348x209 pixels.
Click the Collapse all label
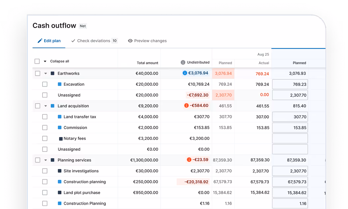[x=59, y=61]
